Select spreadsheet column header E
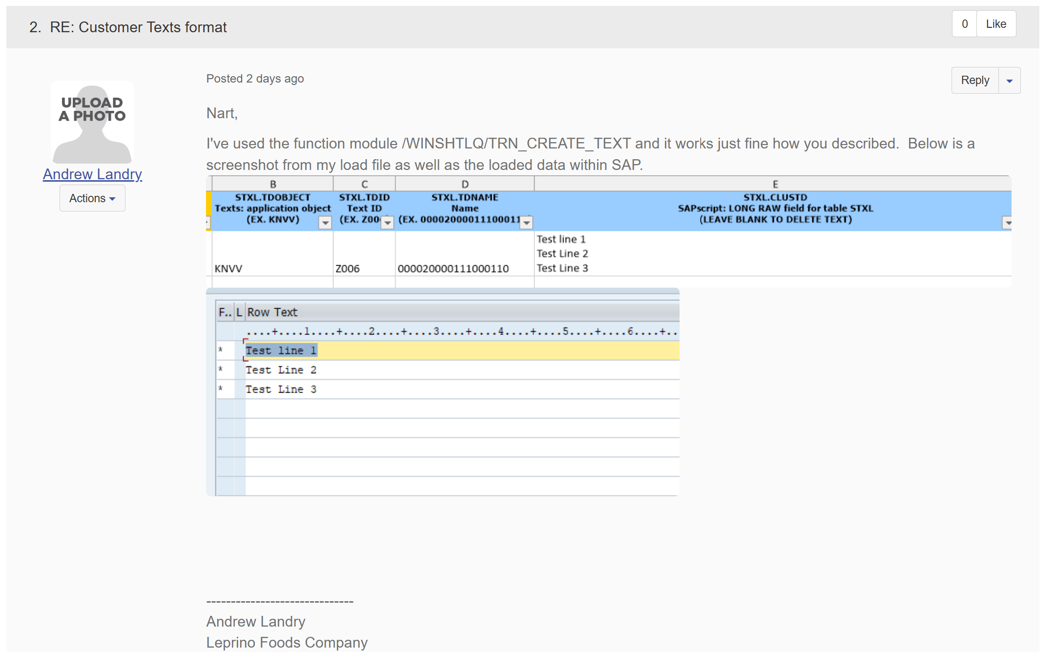Viewport: 1055px width, 652px height. point(775,184)
